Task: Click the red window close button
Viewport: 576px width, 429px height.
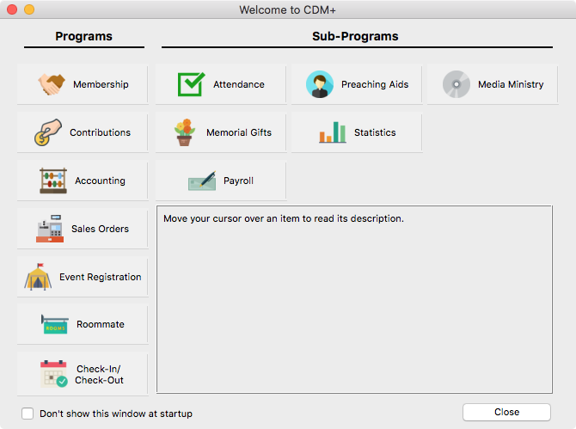Action: [12, 9]
